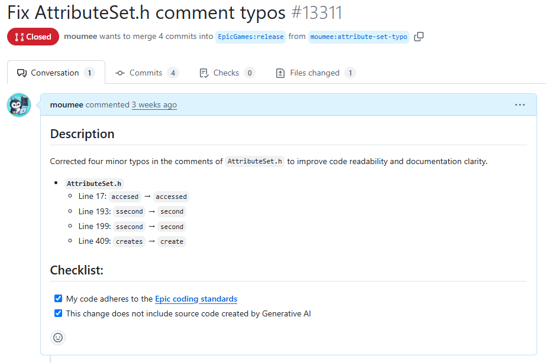Screen dimensions: 546x363
Task: Click moumee author name beside Closed badge
Action: click(x=80, y=36)
